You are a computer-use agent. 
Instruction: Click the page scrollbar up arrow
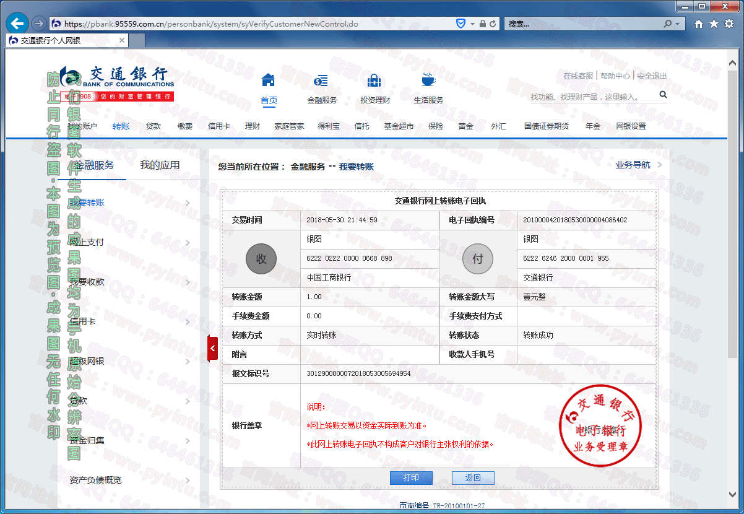tap(732, 63)
